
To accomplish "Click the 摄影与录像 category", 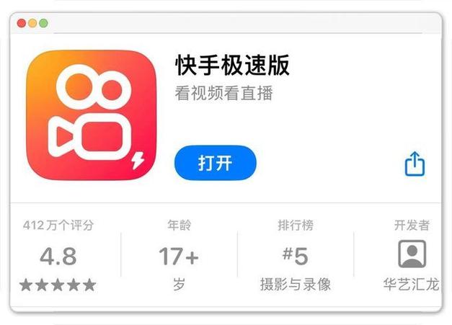I will (x=296, y=285).
